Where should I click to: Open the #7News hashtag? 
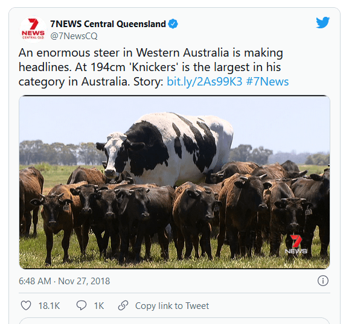(x=268, y=81)
